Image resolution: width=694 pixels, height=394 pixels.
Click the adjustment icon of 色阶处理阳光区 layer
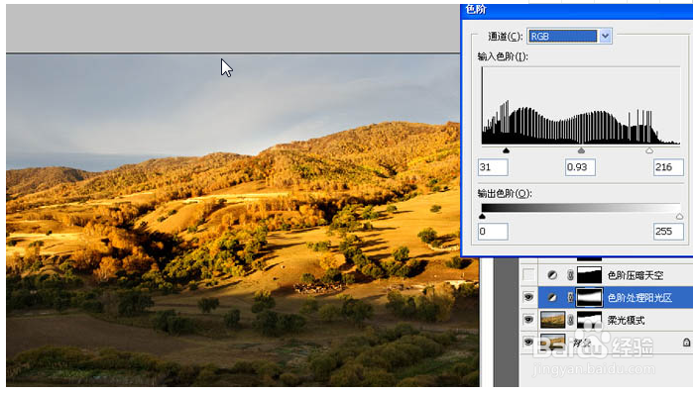pos(552,297)
